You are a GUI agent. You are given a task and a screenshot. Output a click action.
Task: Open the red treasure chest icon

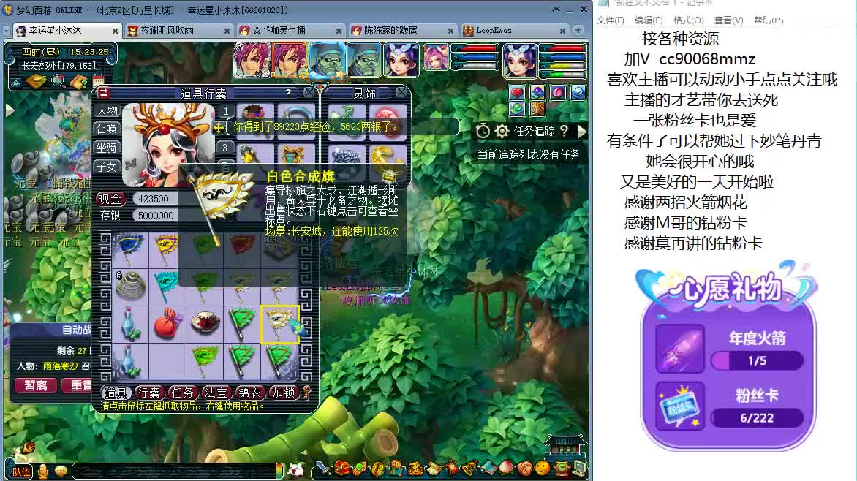tap(341, 469)
